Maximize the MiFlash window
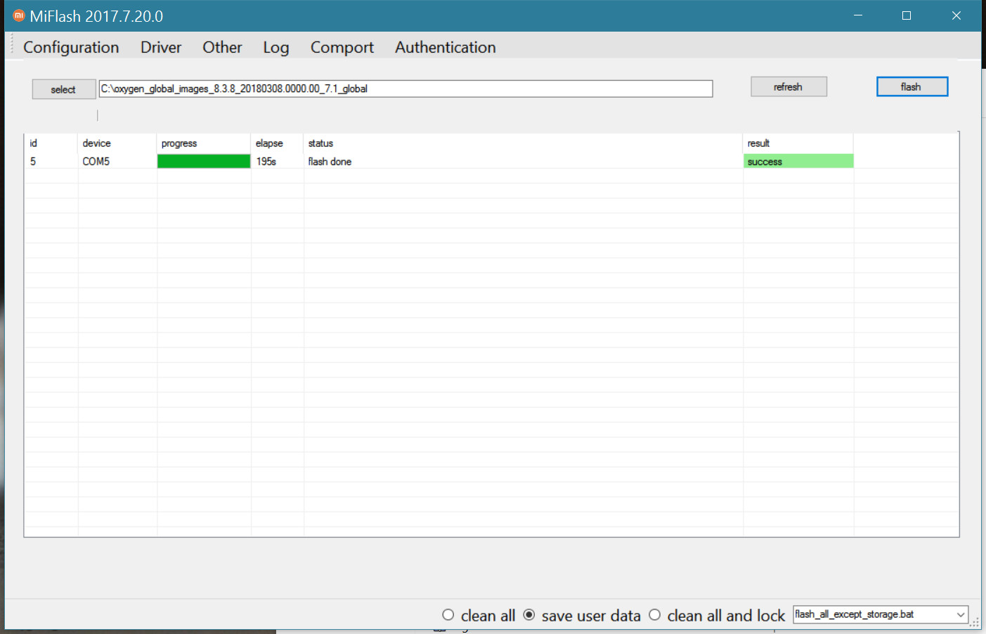This screenshot has width=986, height=634. point(907,15)
